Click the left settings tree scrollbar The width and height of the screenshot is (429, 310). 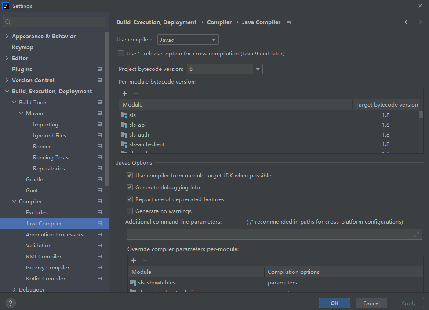pos(107,109)
